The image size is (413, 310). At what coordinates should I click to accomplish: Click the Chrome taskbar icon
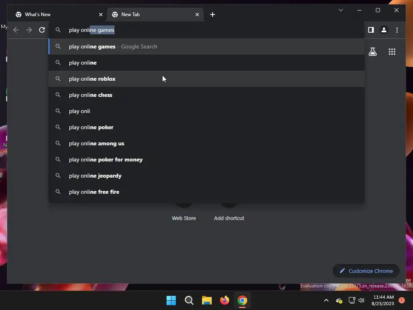pos(242,300)
